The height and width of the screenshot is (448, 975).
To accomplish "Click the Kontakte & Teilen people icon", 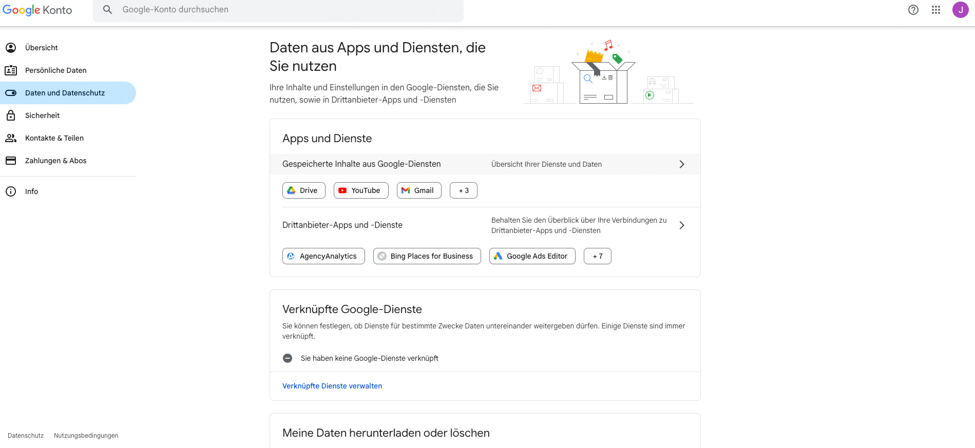I will [11, 138].
